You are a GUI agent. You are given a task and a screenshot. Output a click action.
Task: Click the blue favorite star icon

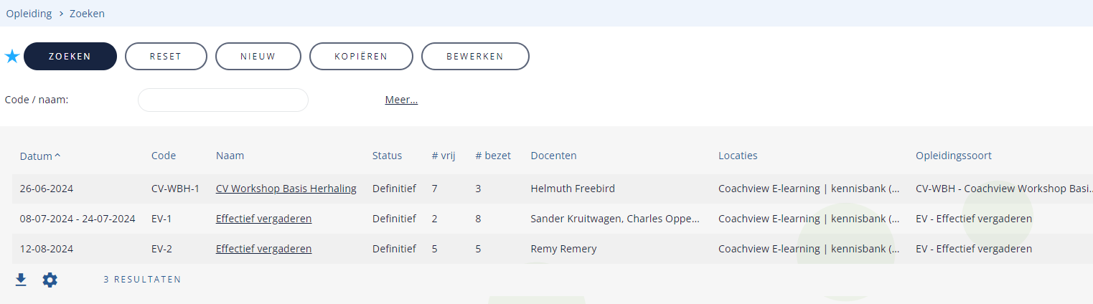12,57
